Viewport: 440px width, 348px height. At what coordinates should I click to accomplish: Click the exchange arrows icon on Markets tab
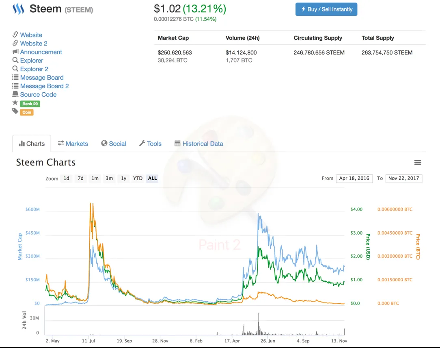pyautogui.click(x=60, y=143)
